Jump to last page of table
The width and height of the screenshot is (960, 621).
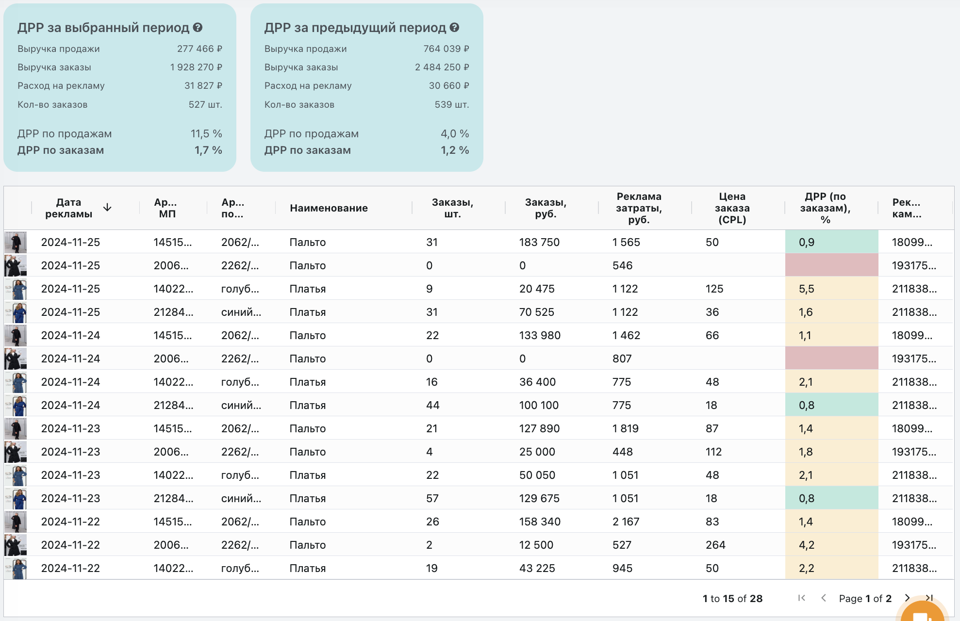click(x=929, y=598)
